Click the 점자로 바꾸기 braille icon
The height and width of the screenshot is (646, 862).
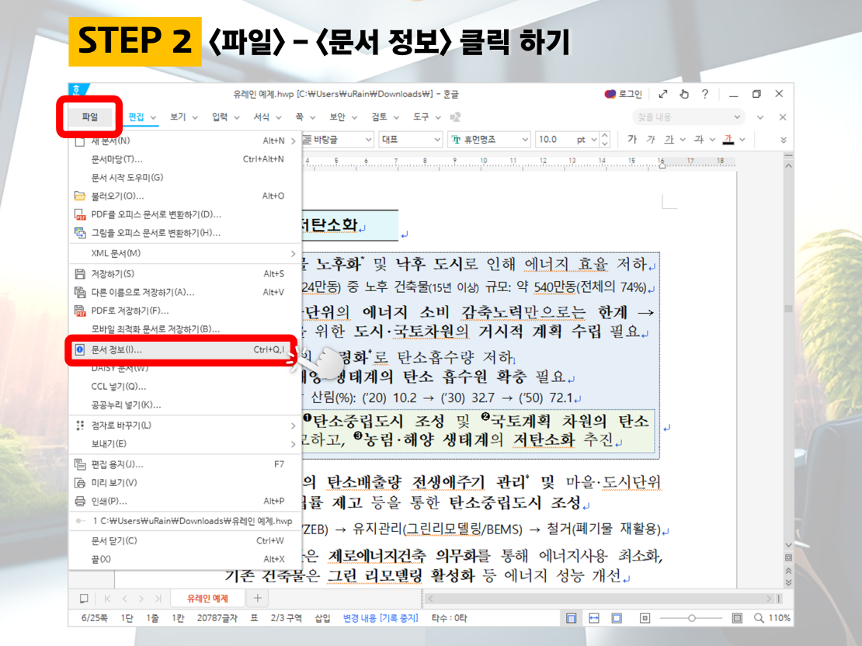pyautogui.click(x=80, y=425)
